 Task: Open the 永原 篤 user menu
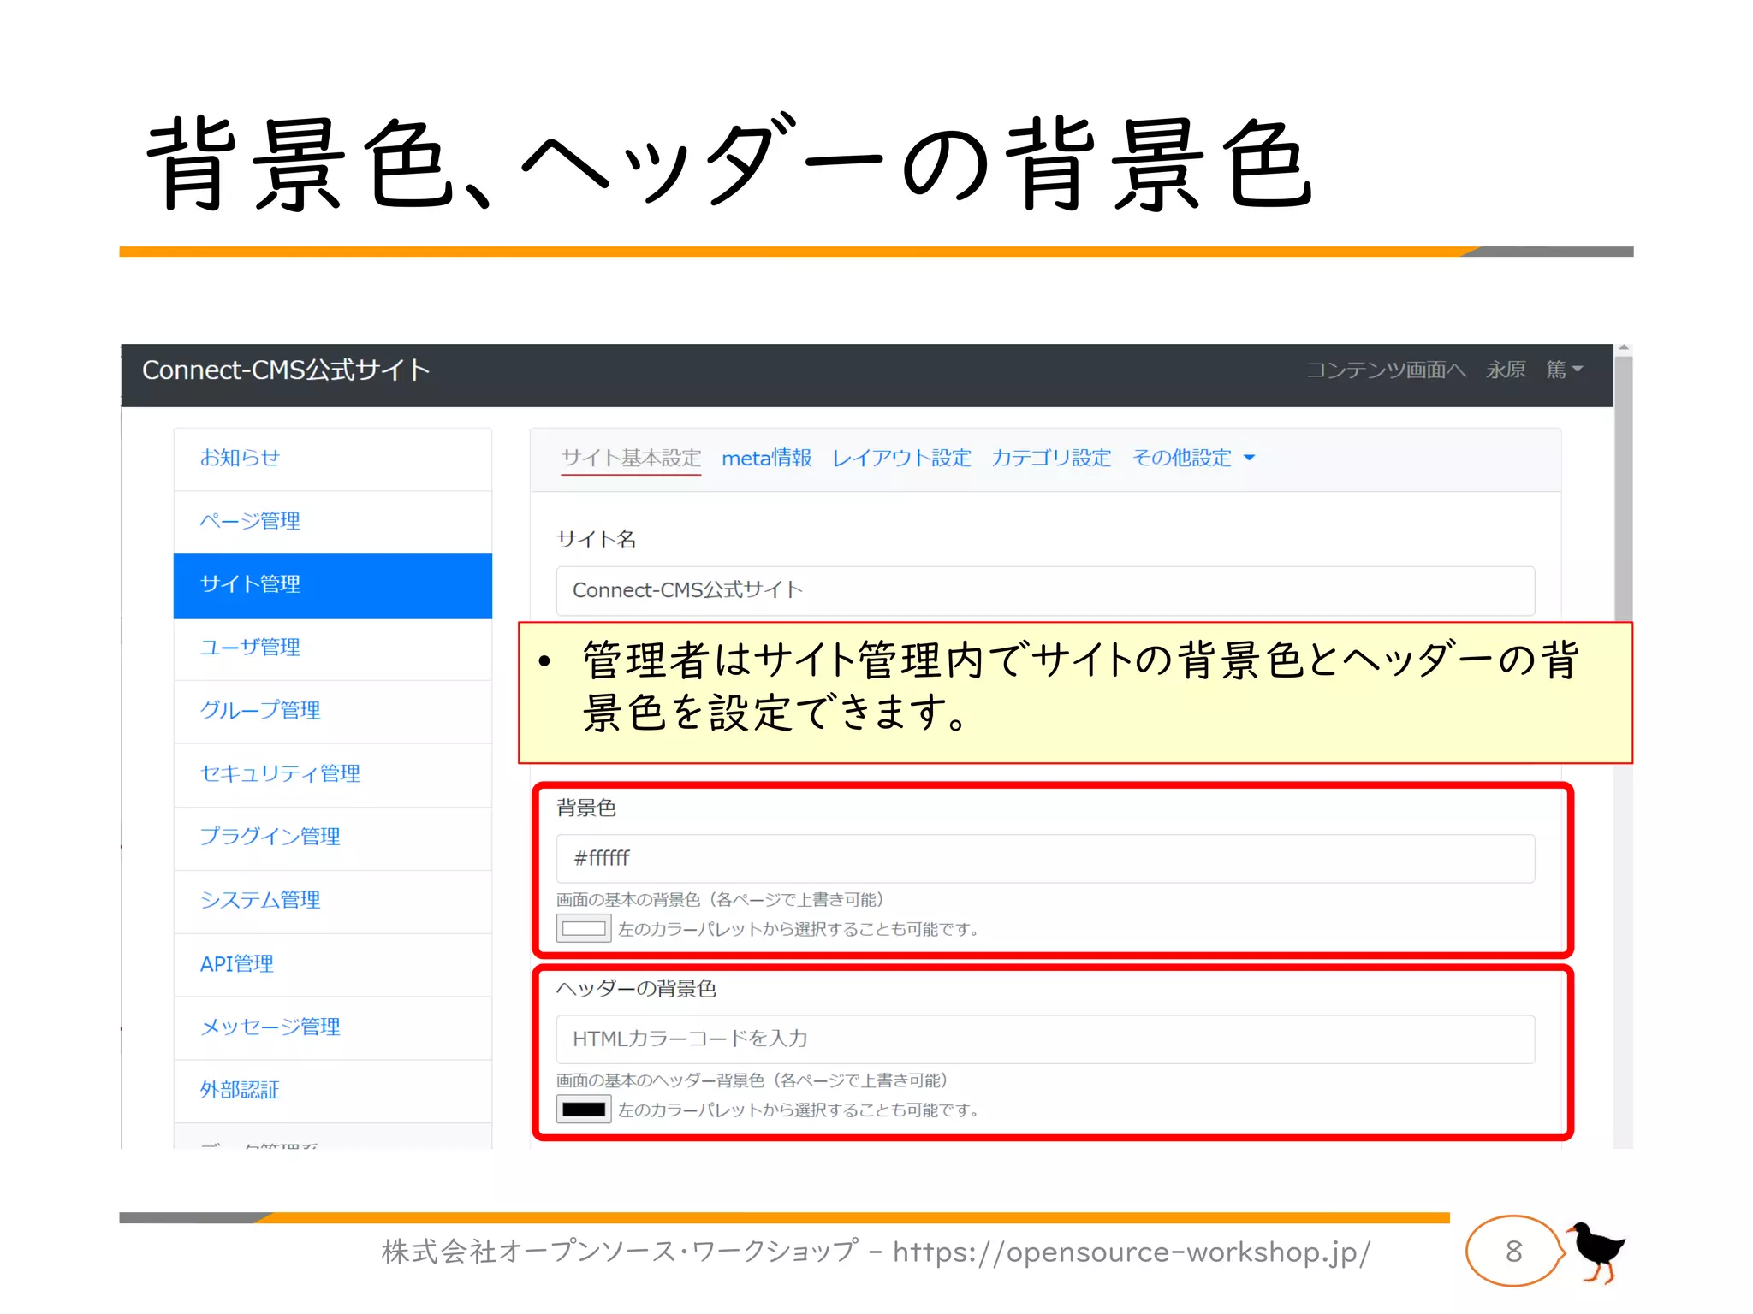coord(1534,370)
